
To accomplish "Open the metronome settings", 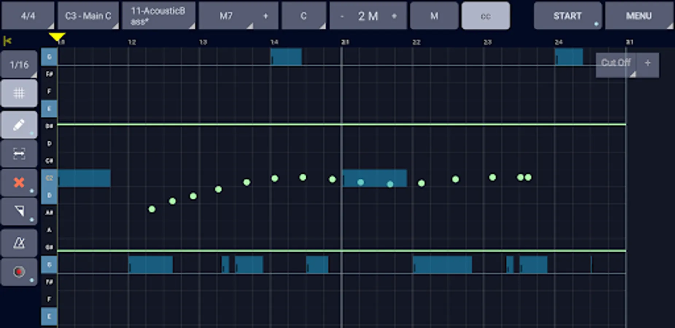I will [x=19, y=242].
